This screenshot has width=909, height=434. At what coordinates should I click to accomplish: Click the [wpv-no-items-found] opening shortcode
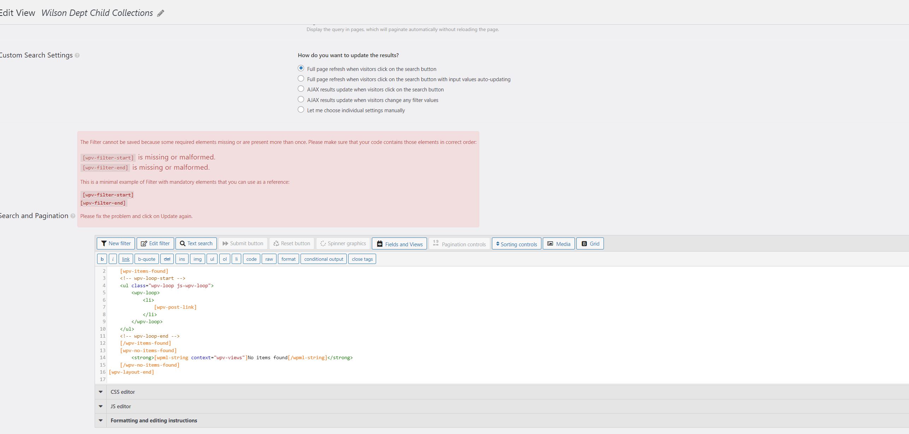click(148, 351)
